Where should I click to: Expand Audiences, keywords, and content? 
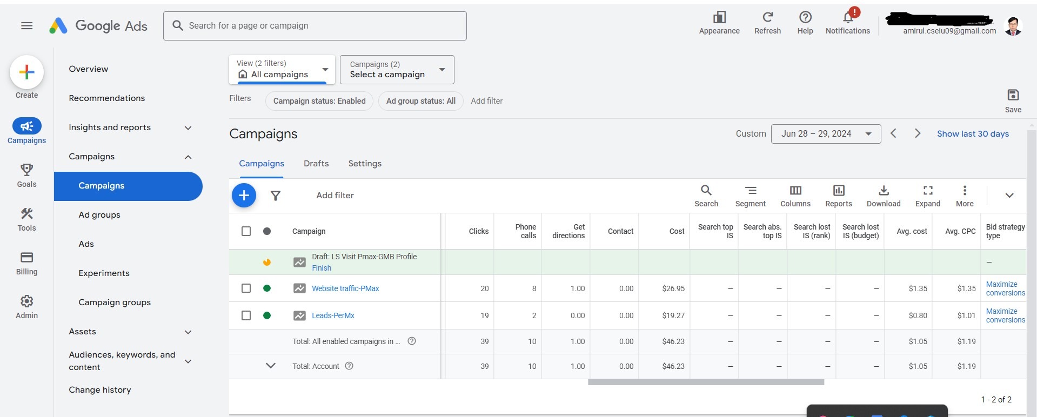click(x=188, y=361)
